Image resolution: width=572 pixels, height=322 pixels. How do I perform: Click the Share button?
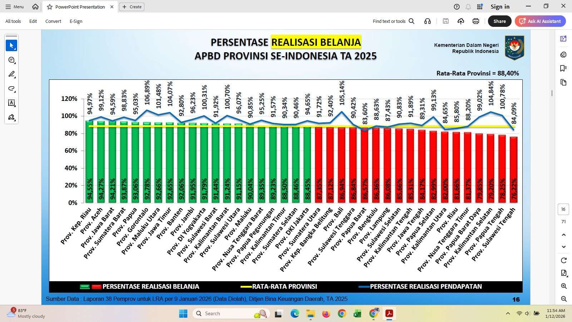point(499,21)
